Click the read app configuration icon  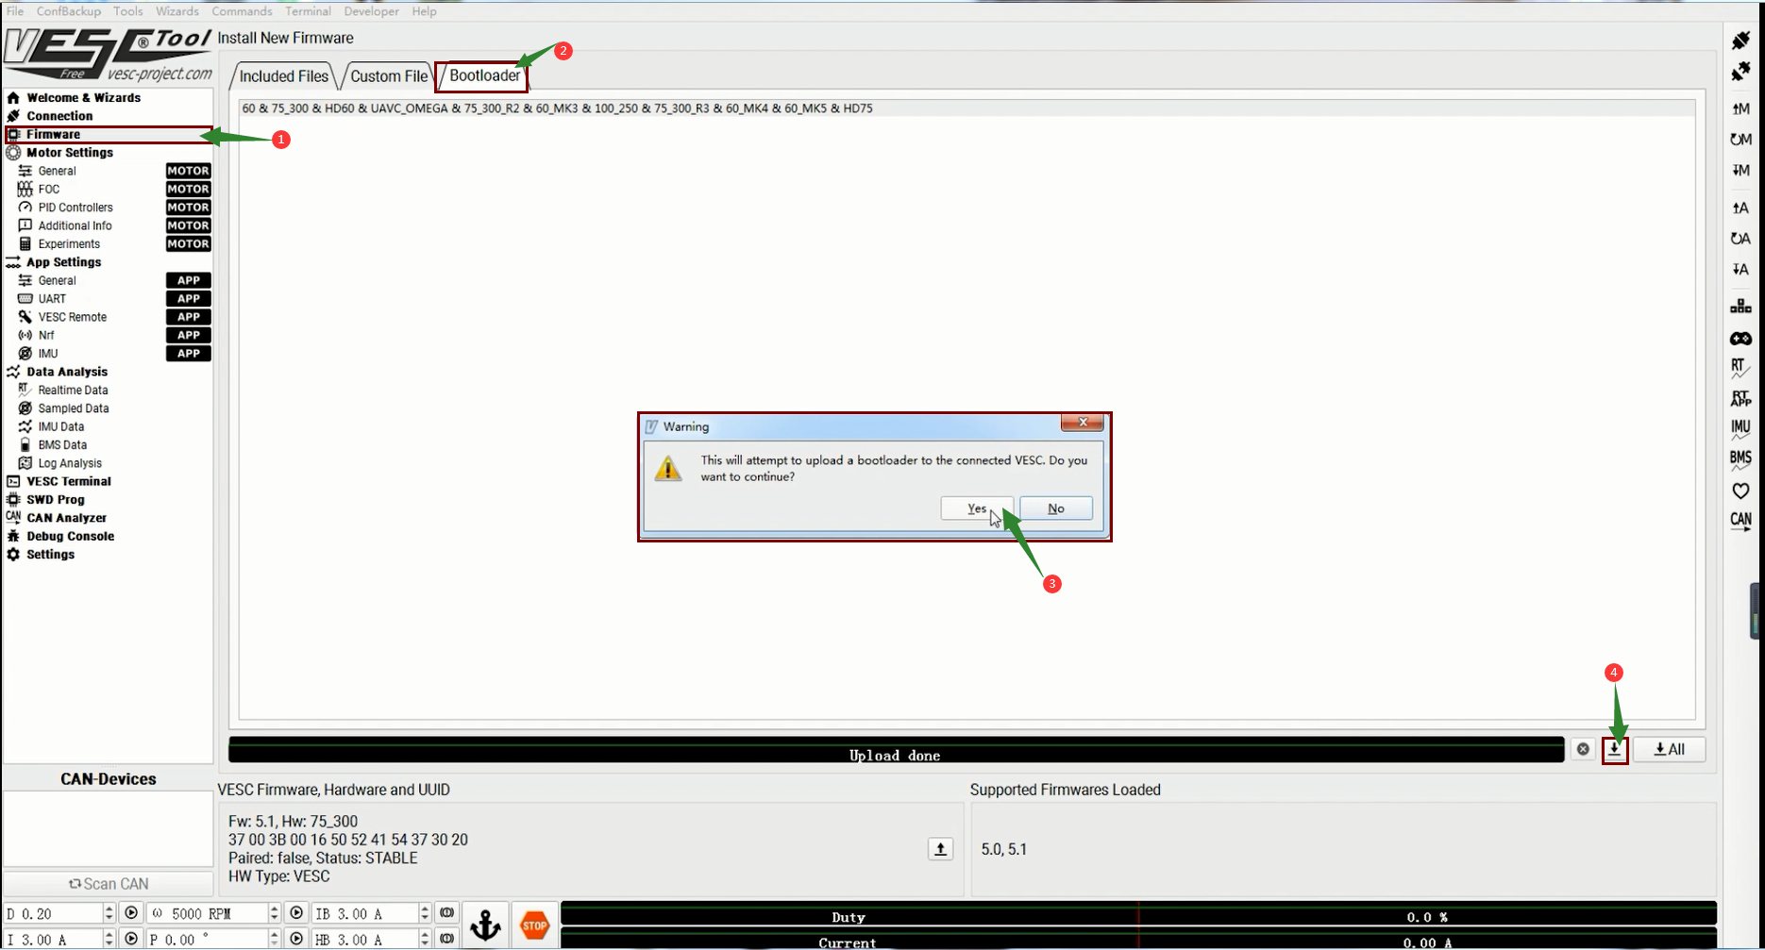coord(1740,208)
